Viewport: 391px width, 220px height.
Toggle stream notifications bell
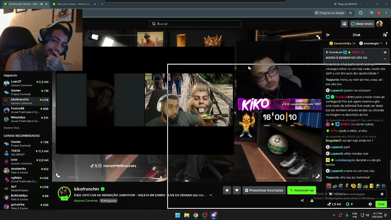pos(227,190)
